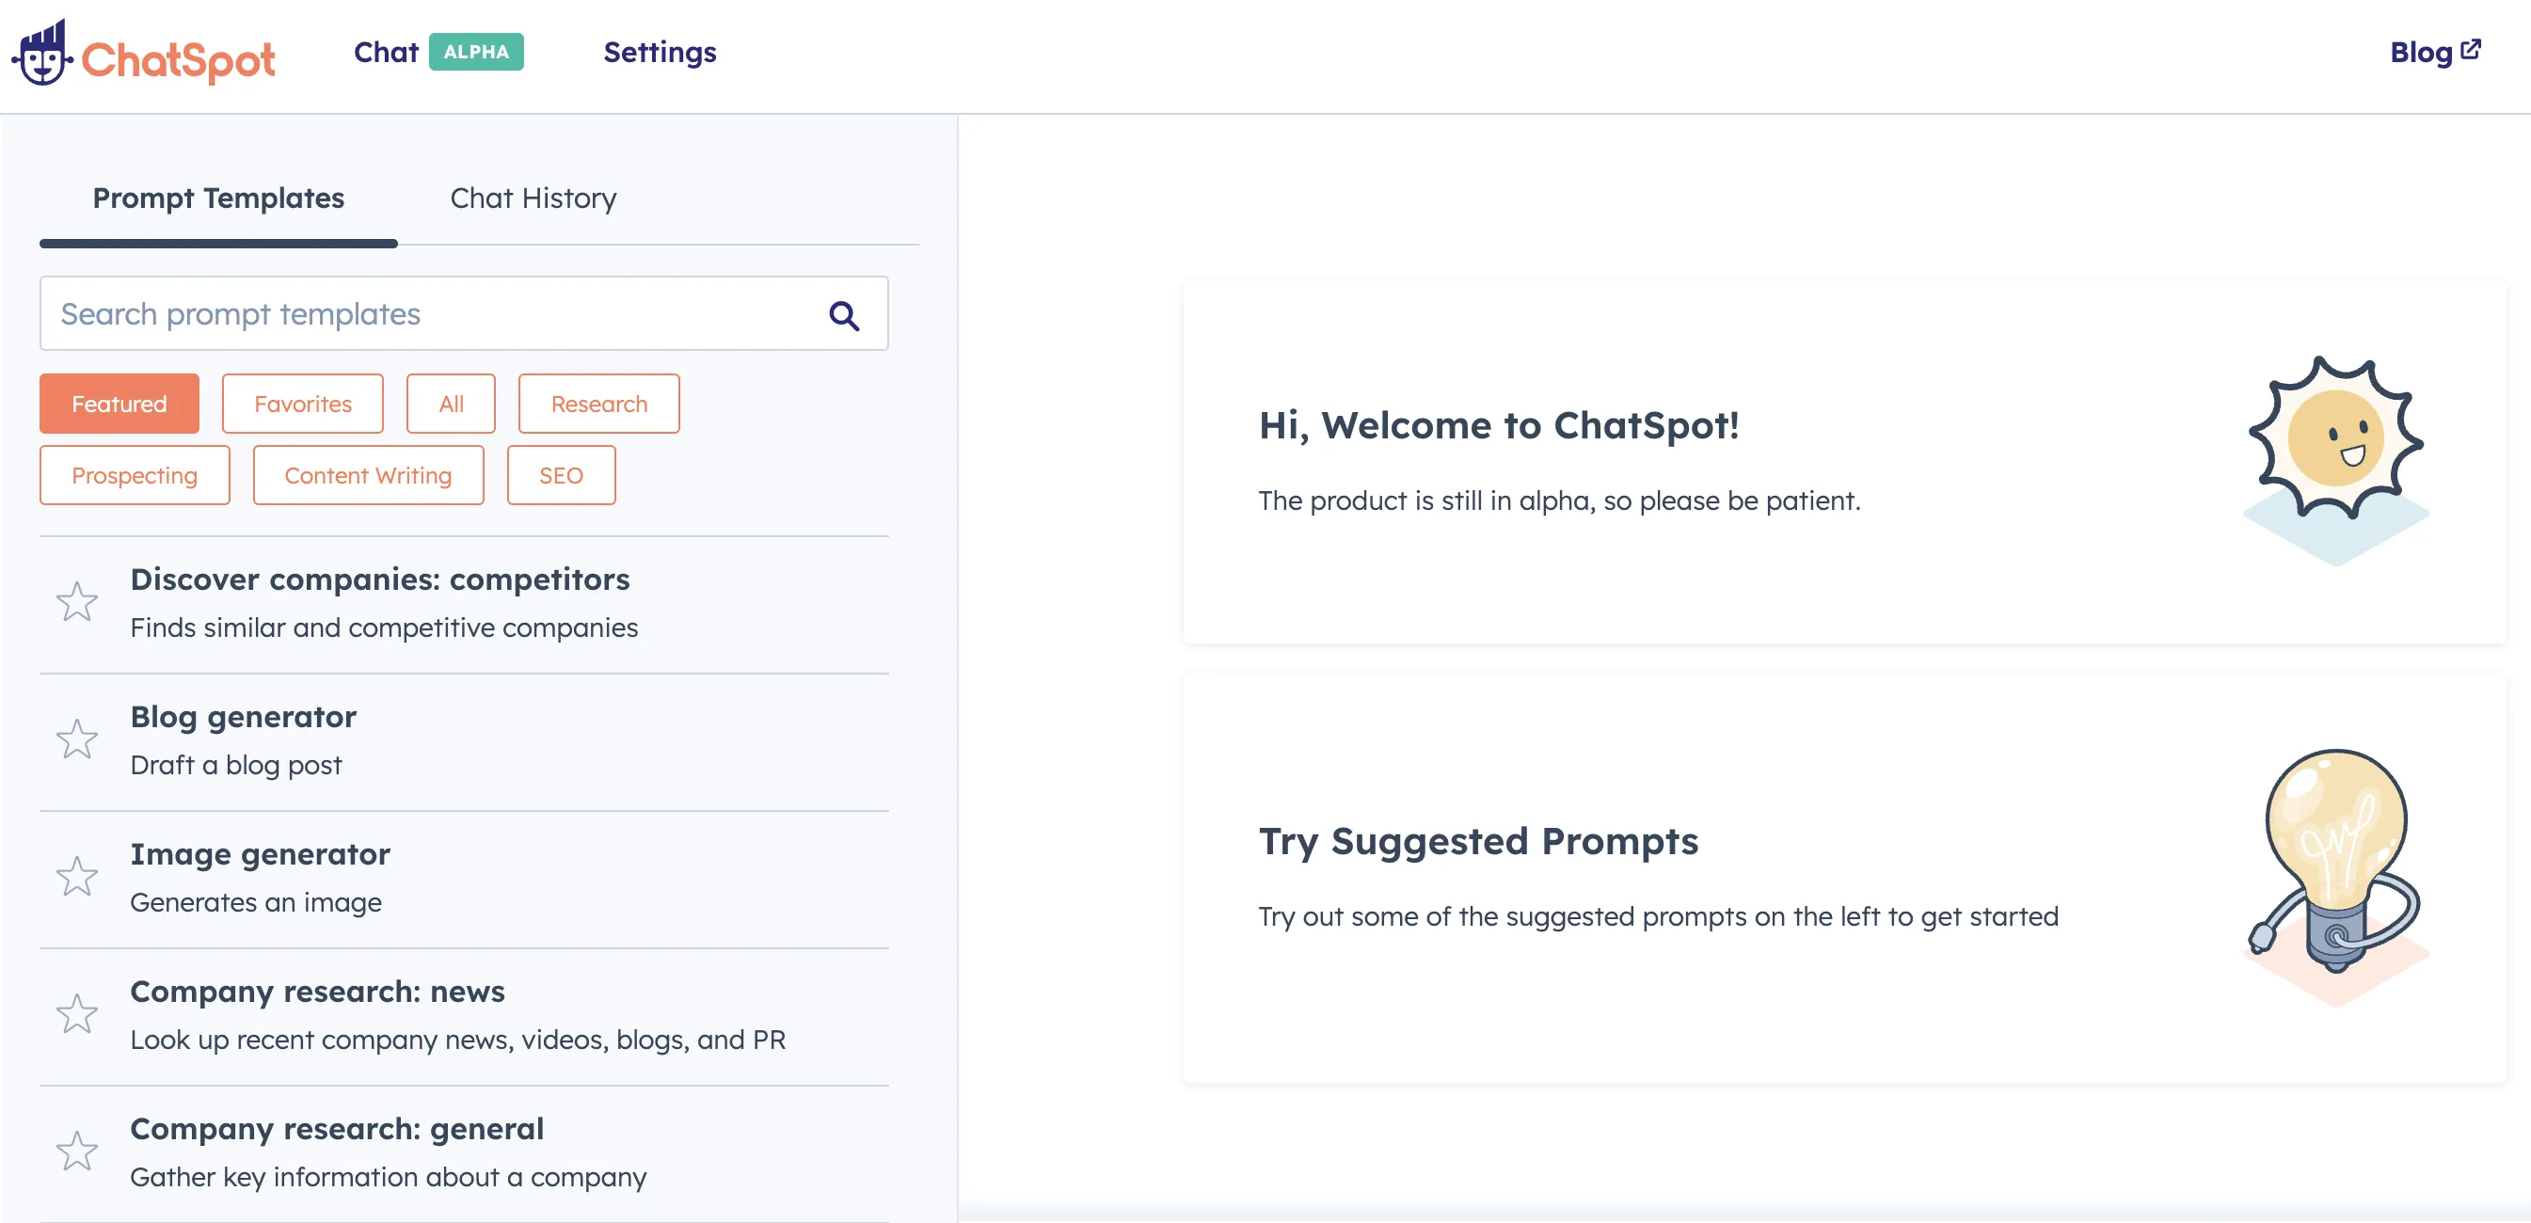Switch to the Chat History tab
The height and width of the screenshot is (1223, 2531).
coord(533,199)
